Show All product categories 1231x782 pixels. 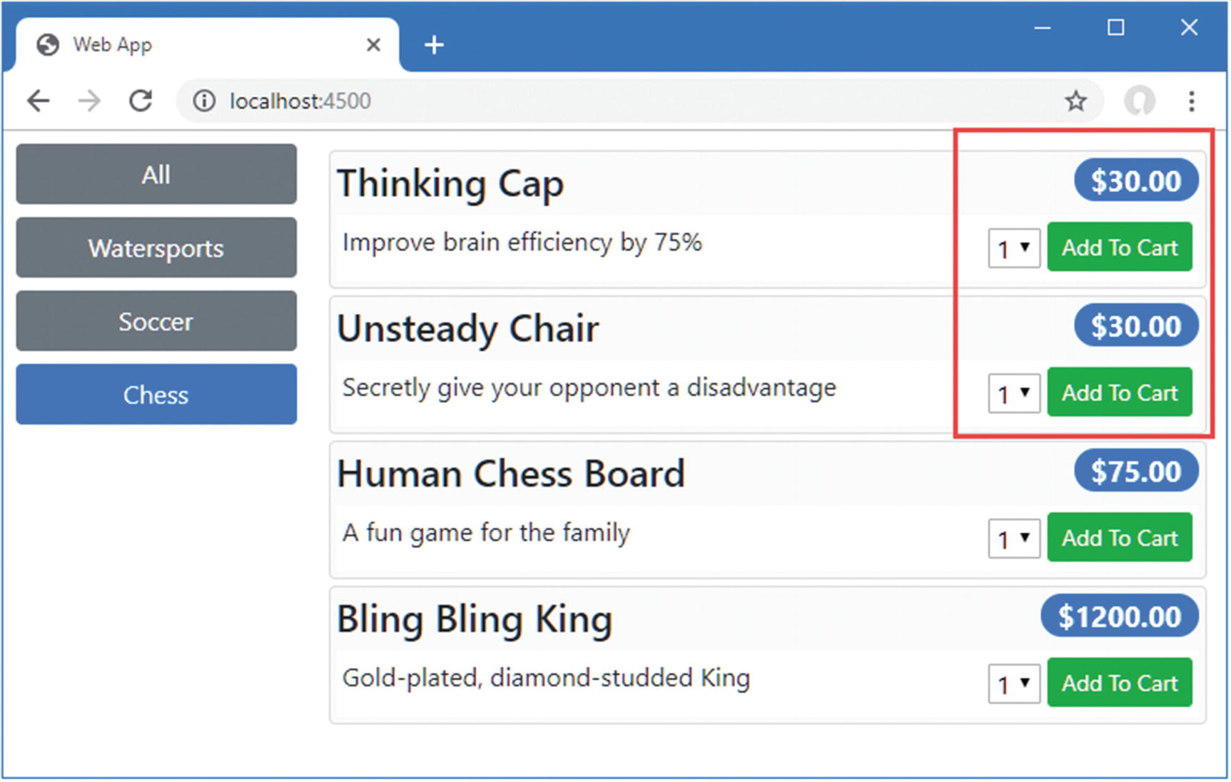pyautogui.click(x=156, y=175)
